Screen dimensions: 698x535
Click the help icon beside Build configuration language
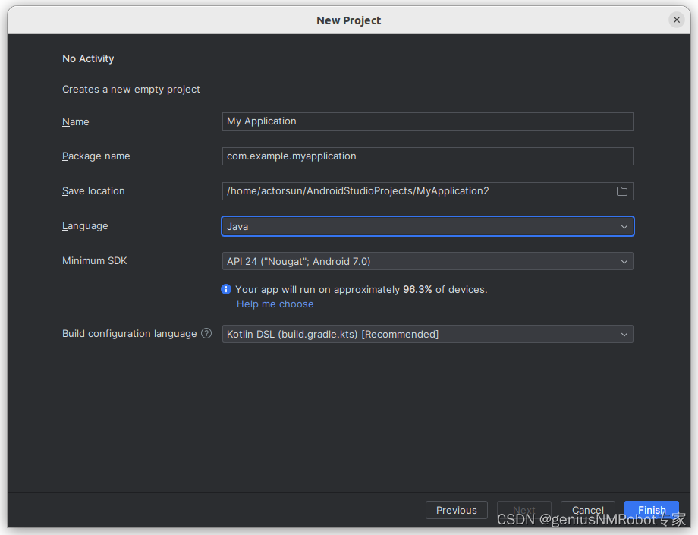(x=205, y=332)
